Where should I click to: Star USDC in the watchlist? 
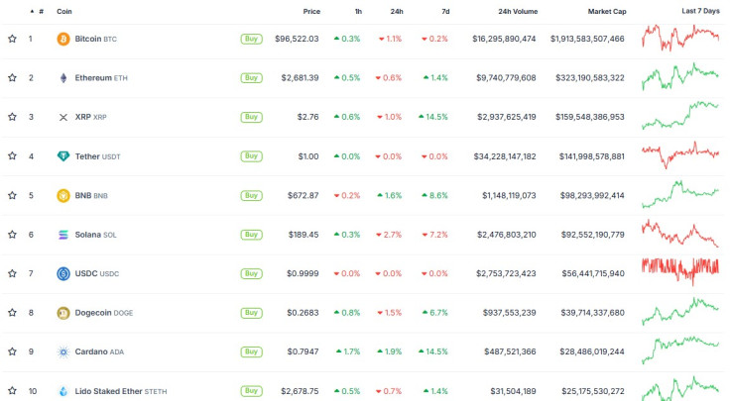pos(12,273)
